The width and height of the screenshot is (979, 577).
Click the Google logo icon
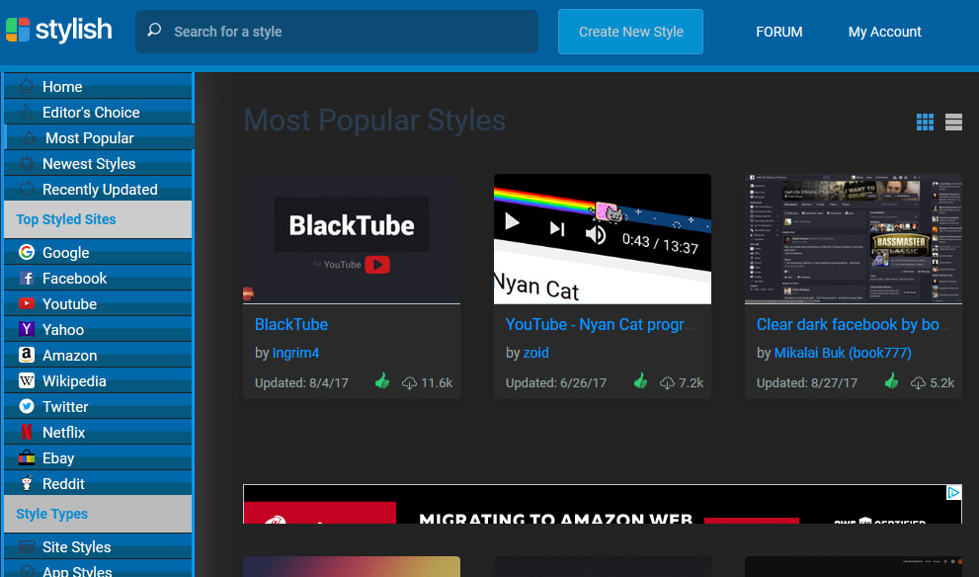[x=27, y=252]
